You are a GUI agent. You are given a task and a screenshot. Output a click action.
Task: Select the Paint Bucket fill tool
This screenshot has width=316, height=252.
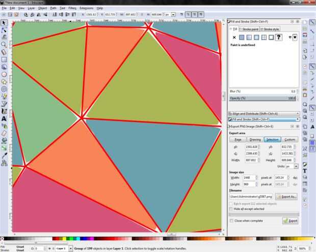point(4,141)
